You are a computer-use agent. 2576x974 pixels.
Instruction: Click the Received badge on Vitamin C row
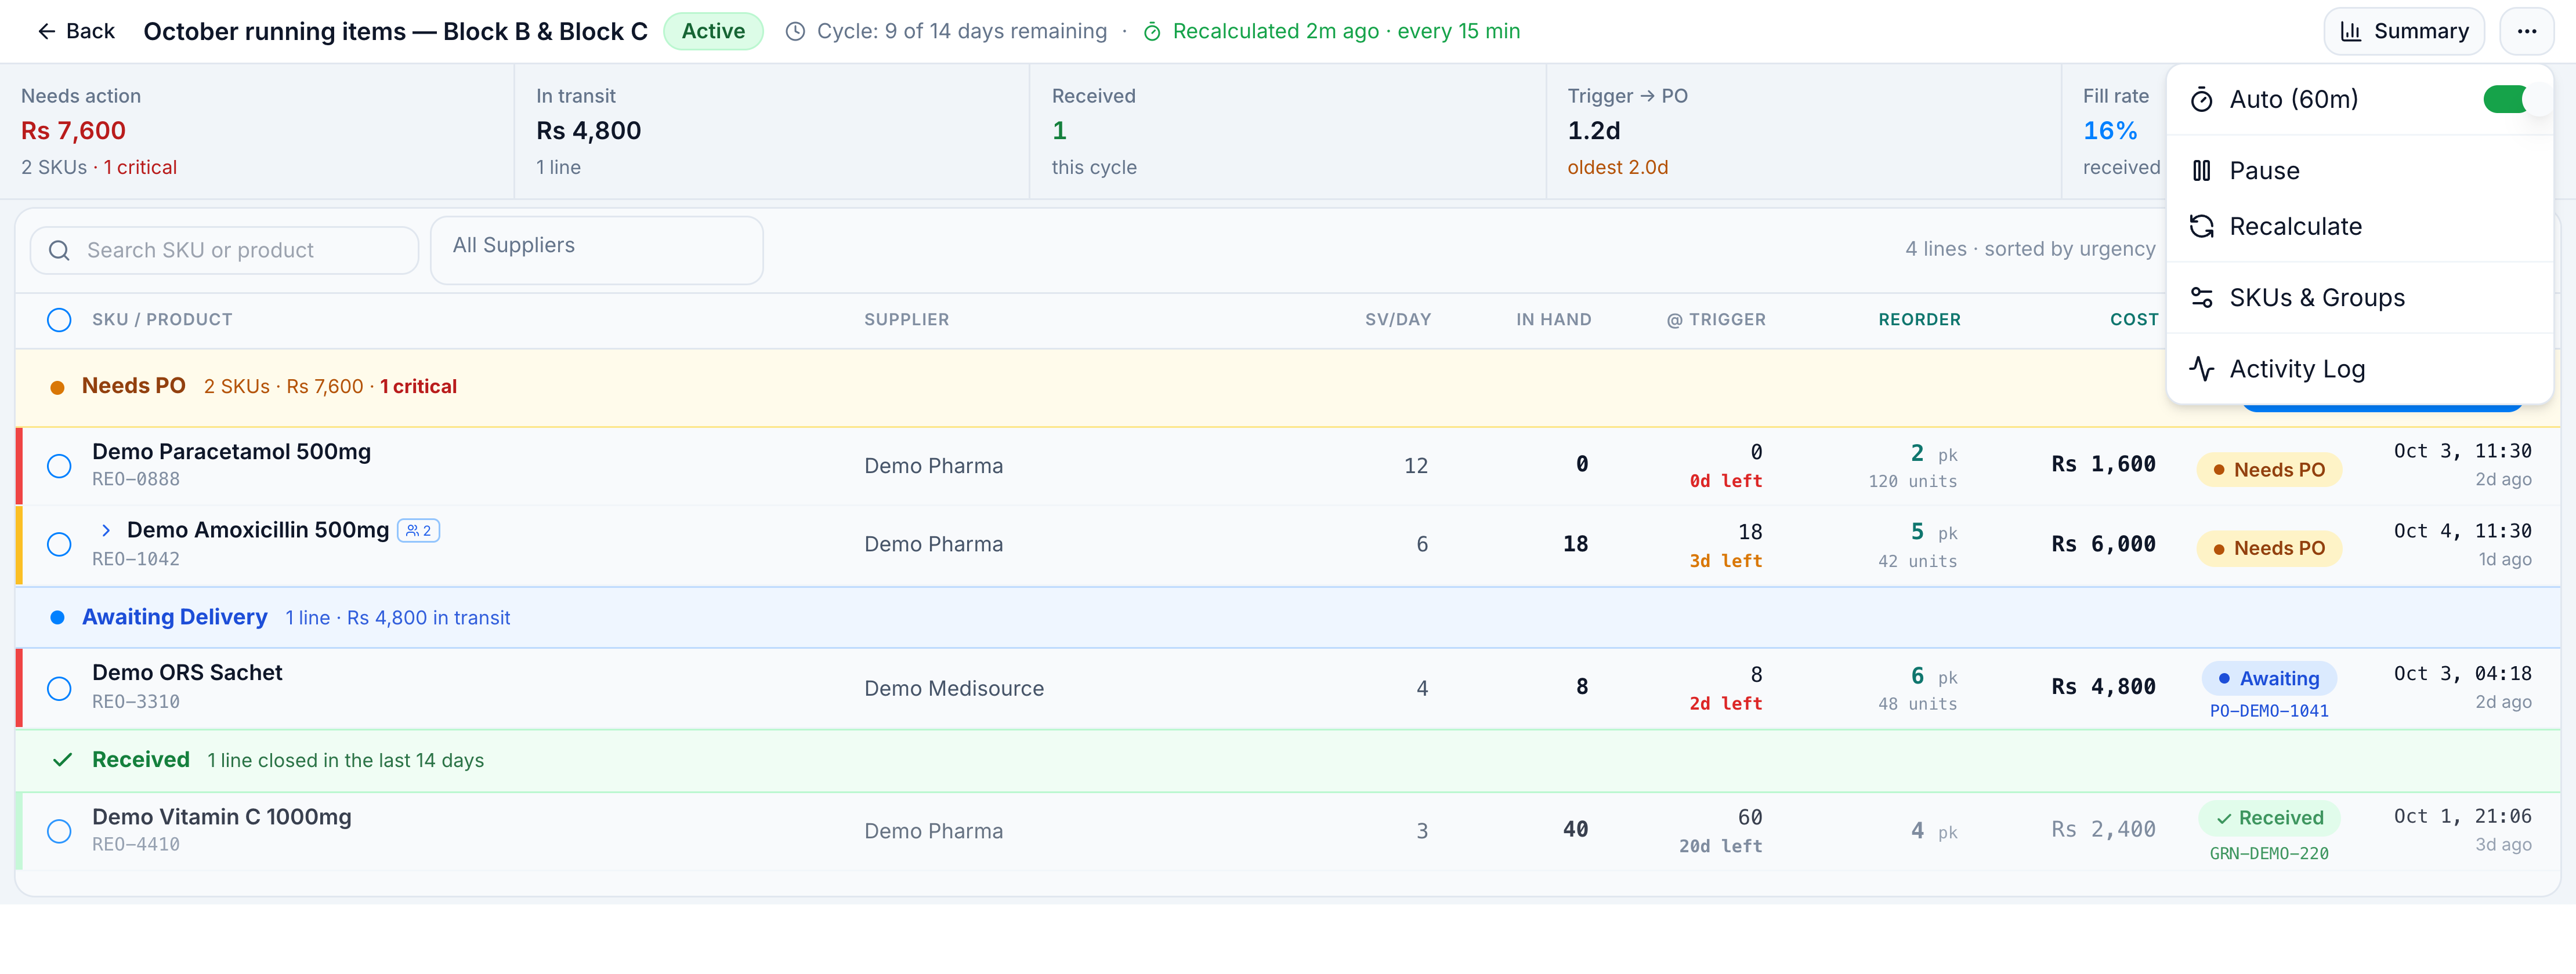[2268, 818]
